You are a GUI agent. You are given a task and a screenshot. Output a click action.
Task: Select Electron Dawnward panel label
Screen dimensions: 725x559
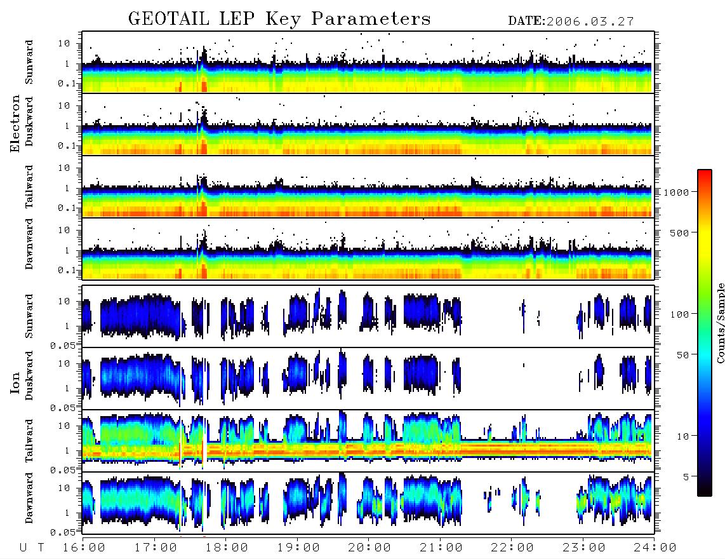tap(29, 244)
